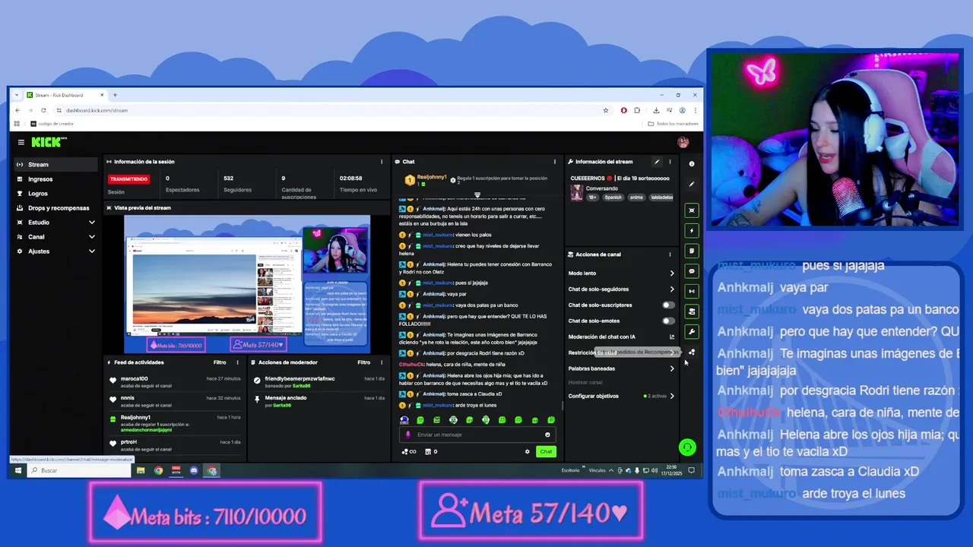The image size is (973, 547).
Task: Click the message input field in chat
Action: 477,435
